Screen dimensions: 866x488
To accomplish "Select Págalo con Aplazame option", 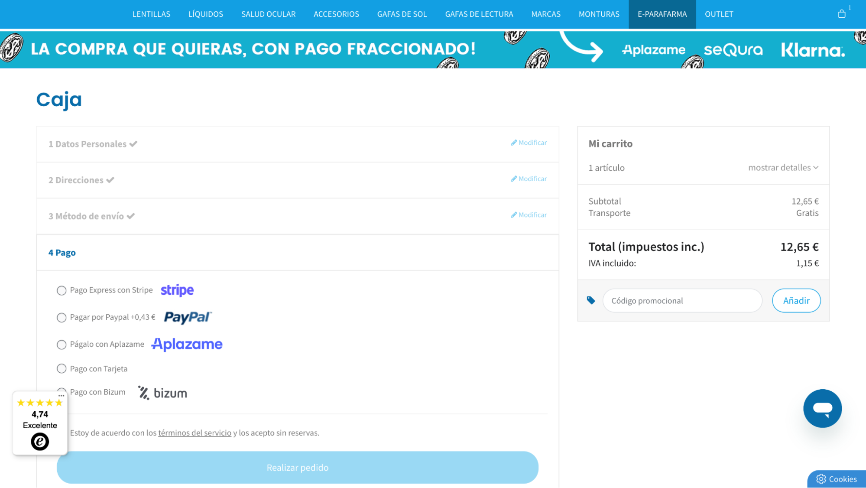I will 62,345.
